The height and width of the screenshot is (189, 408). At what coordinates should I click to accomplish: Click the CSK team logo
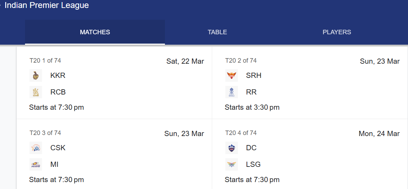point(36,148)
